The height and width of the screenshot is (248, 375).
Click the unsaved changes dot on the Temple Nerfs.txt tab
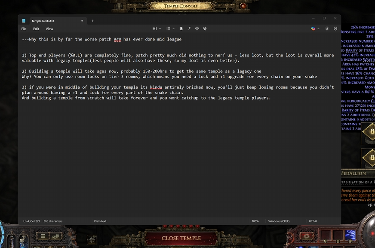(82, 21)
